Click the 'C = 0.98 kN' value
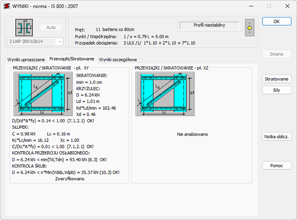297x220 pixels. click(24, 134)
